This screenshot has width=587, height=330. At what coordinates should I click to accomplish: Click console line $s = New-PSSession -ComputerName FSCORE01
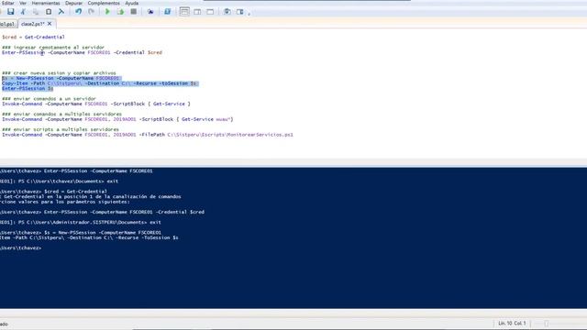tap(81, 233)
